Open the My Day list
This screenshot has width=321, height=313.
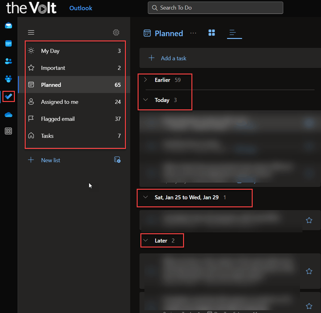pos(75,51)
